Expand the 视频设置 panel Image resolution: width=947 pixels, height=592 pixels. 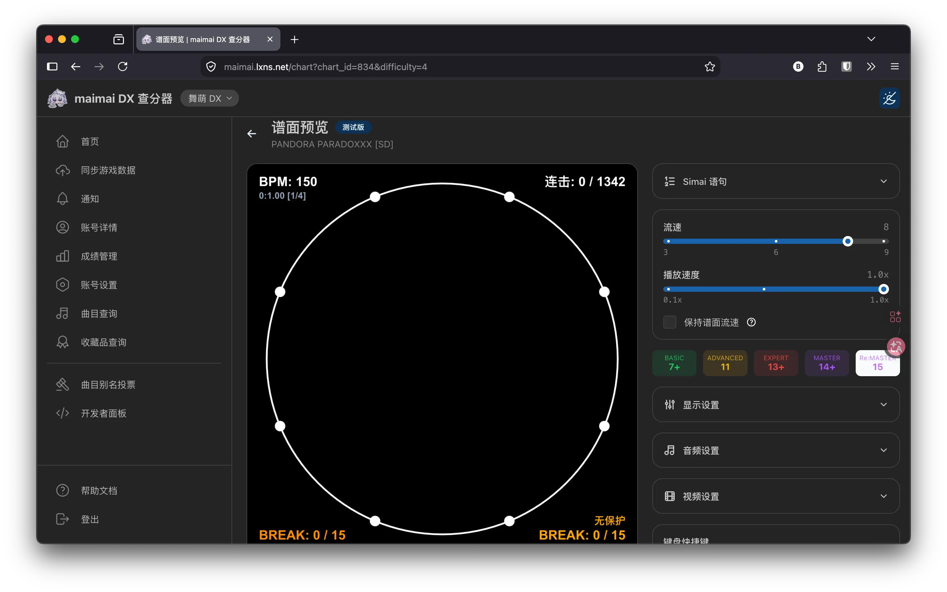coord(775,496)
